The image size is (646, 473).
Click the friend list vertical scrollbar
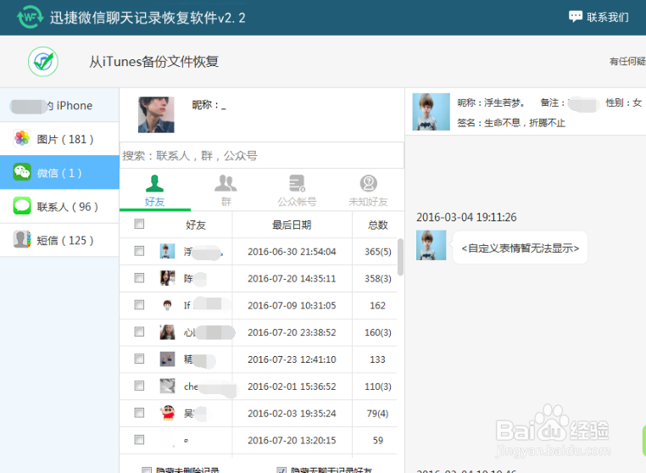click(400, 257)
